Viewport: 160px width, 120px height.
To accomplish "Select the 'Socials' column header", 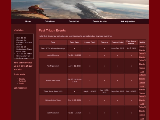I will pyautogui.click(x=142, y=42).
